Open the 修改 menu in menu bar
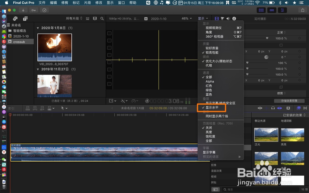Viewport: 309px width, 193px height. (x=99, y=3)
